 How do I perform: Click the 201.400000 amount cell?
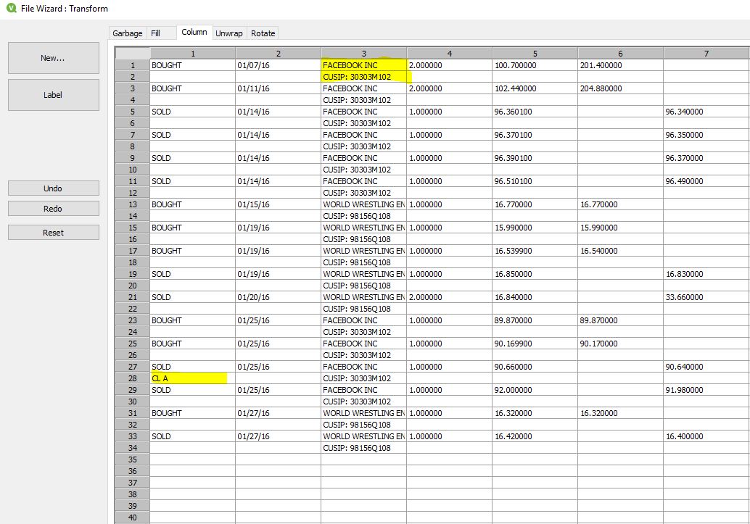620,65
